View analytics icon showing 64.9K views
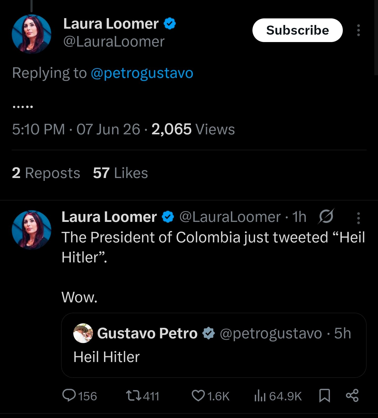 [278, 396]
